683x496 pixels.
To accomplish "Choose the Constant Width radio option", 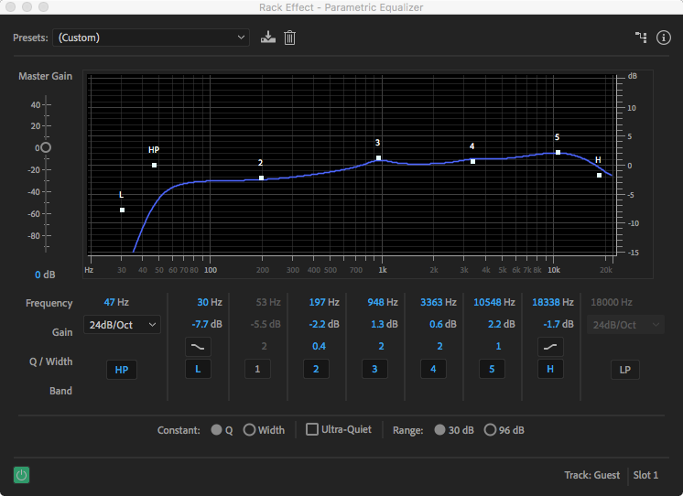I will tap(249, 430).
